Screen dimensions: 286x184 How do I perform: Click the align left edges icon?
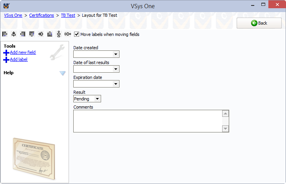(5, 34)
